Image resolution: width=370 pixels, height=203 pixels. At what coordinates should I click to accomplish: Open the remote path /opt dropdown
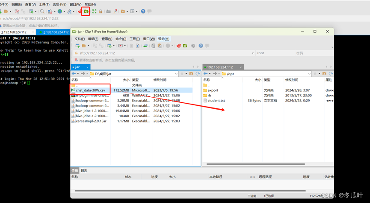pyautogui.click(x=309, y=74)
